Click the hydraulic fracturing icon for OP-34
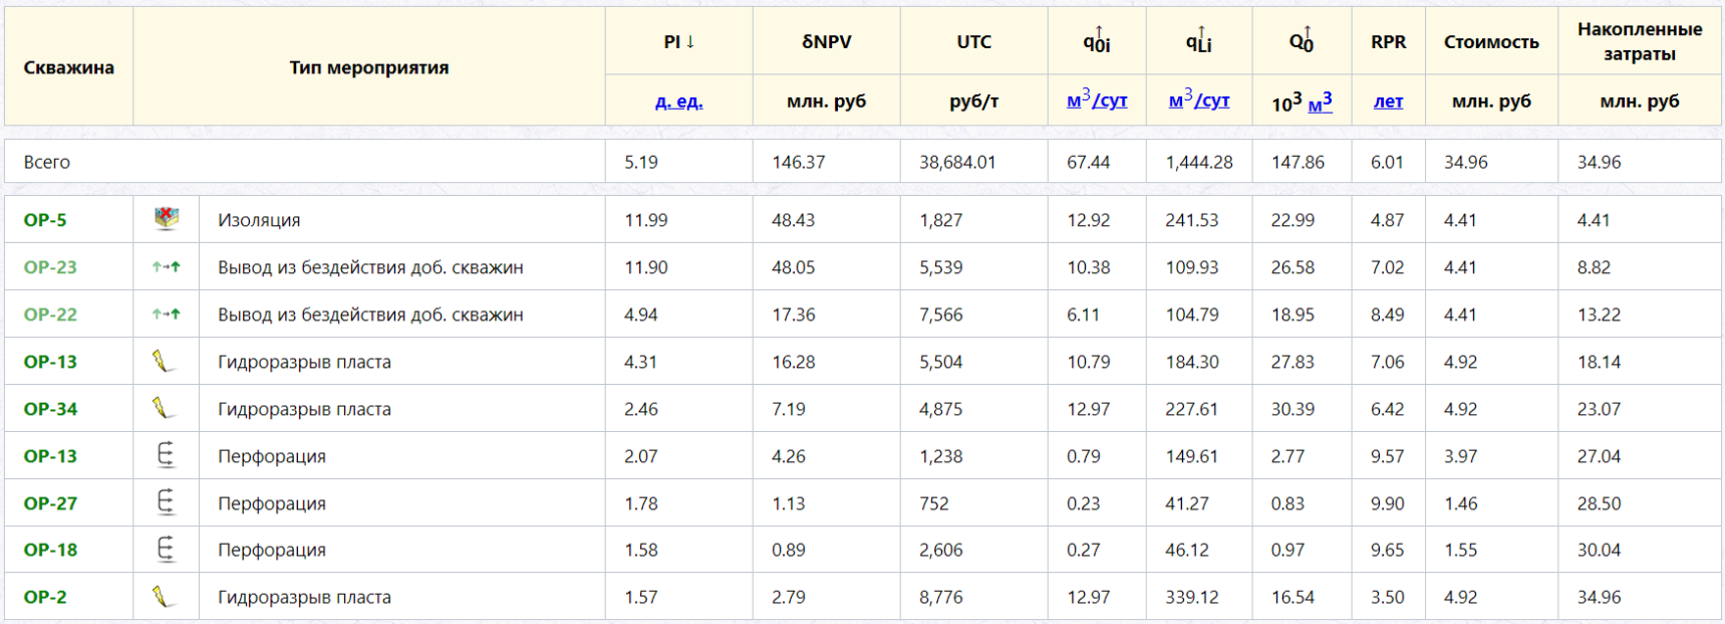The image size is (1725, 624). coord(165,408)
